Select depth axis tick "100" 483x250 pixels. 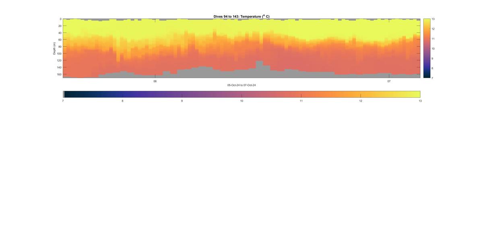click(59, 53)
